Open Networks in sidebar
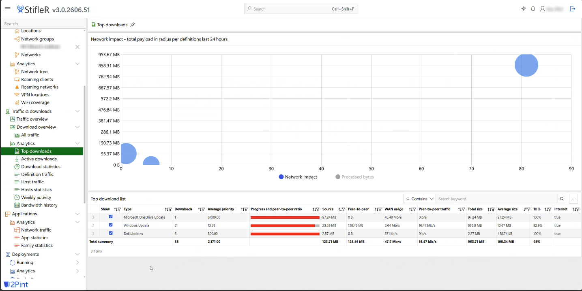The height and width of the screenshot is (291, 582). pos(31,55)
